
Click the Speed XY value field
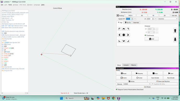(x=128, y=19)
